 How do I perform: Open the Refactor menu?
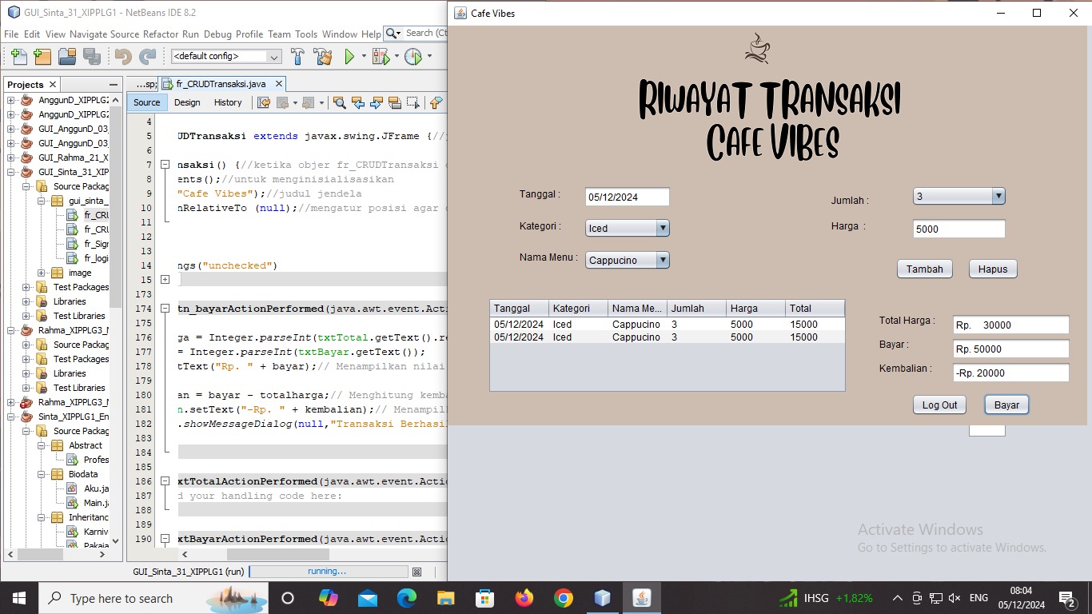coord(161,34)
